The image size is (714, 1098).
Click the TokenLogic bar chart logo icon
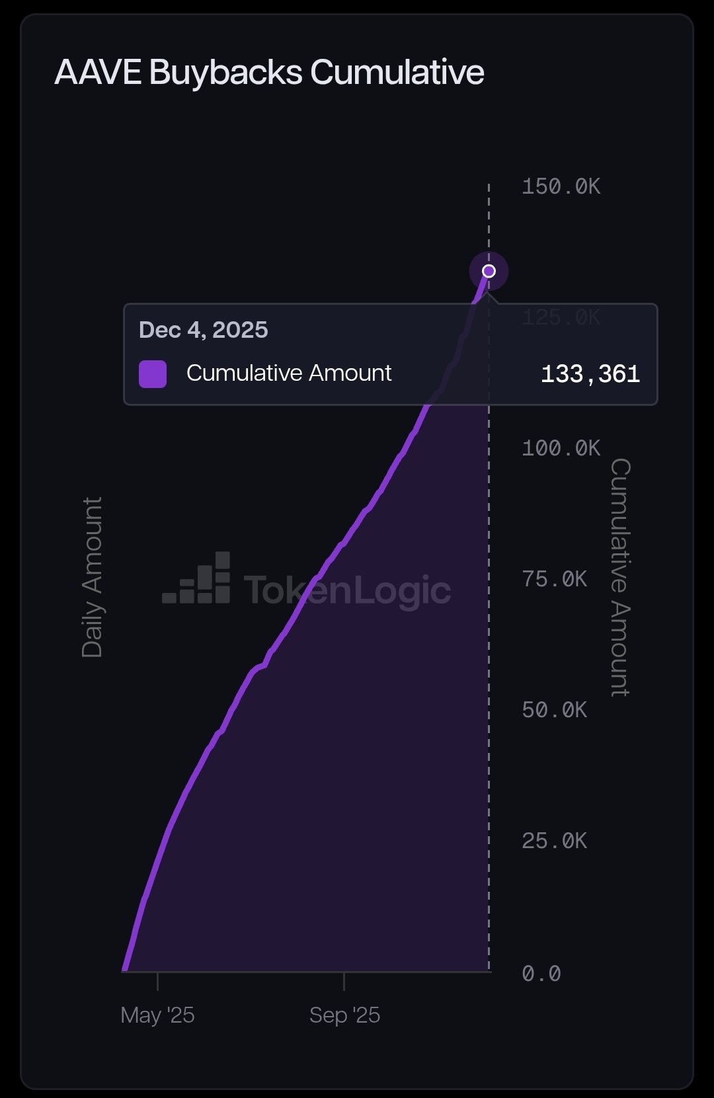click(x=197, y=579)
